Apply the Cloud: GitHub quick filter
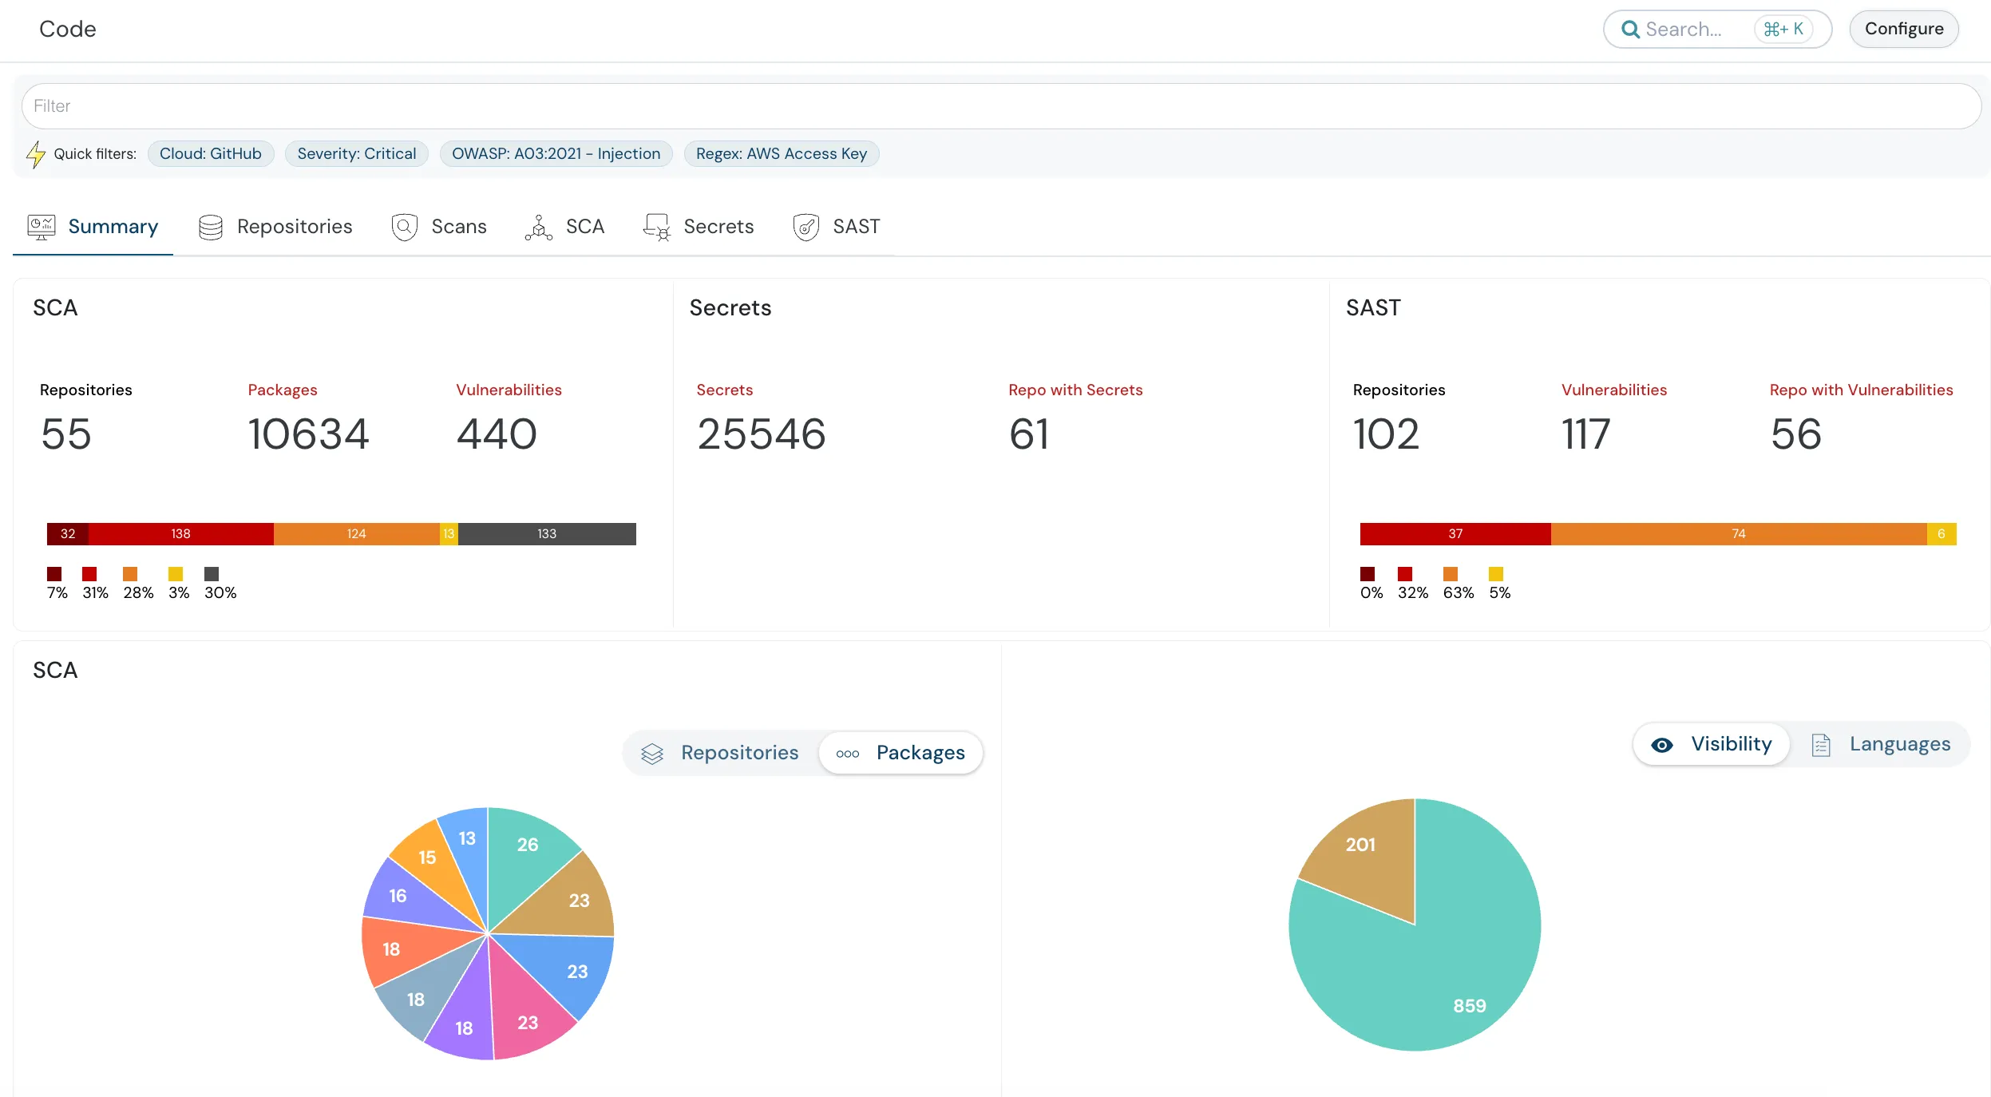 pos(211,153)
